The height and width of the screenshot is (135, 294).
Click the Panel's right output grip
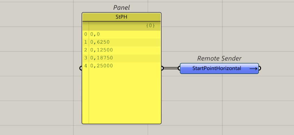pos(162,68)
